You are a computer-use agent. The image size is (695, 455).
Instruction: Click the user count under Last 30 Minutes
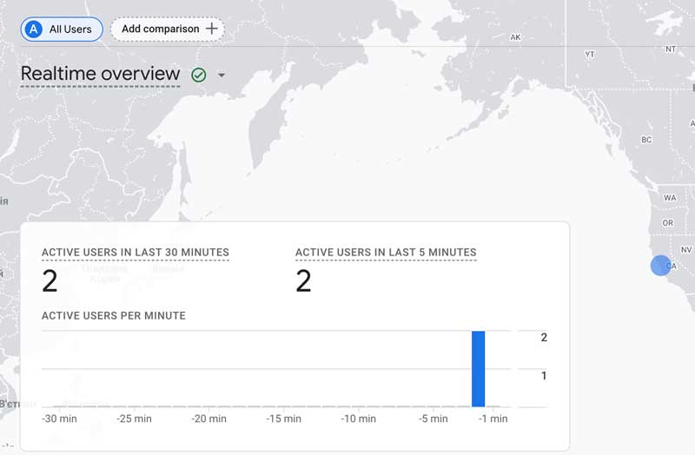[50, 281]
